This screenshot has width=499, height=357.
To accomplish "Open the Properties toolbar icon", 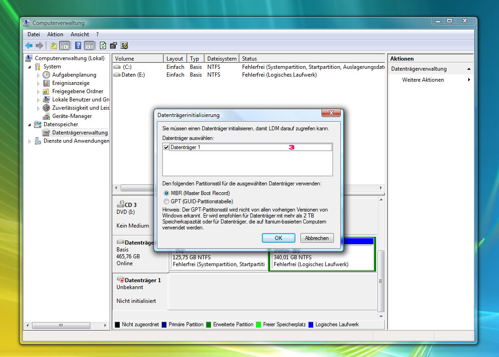I will (113, 45).
